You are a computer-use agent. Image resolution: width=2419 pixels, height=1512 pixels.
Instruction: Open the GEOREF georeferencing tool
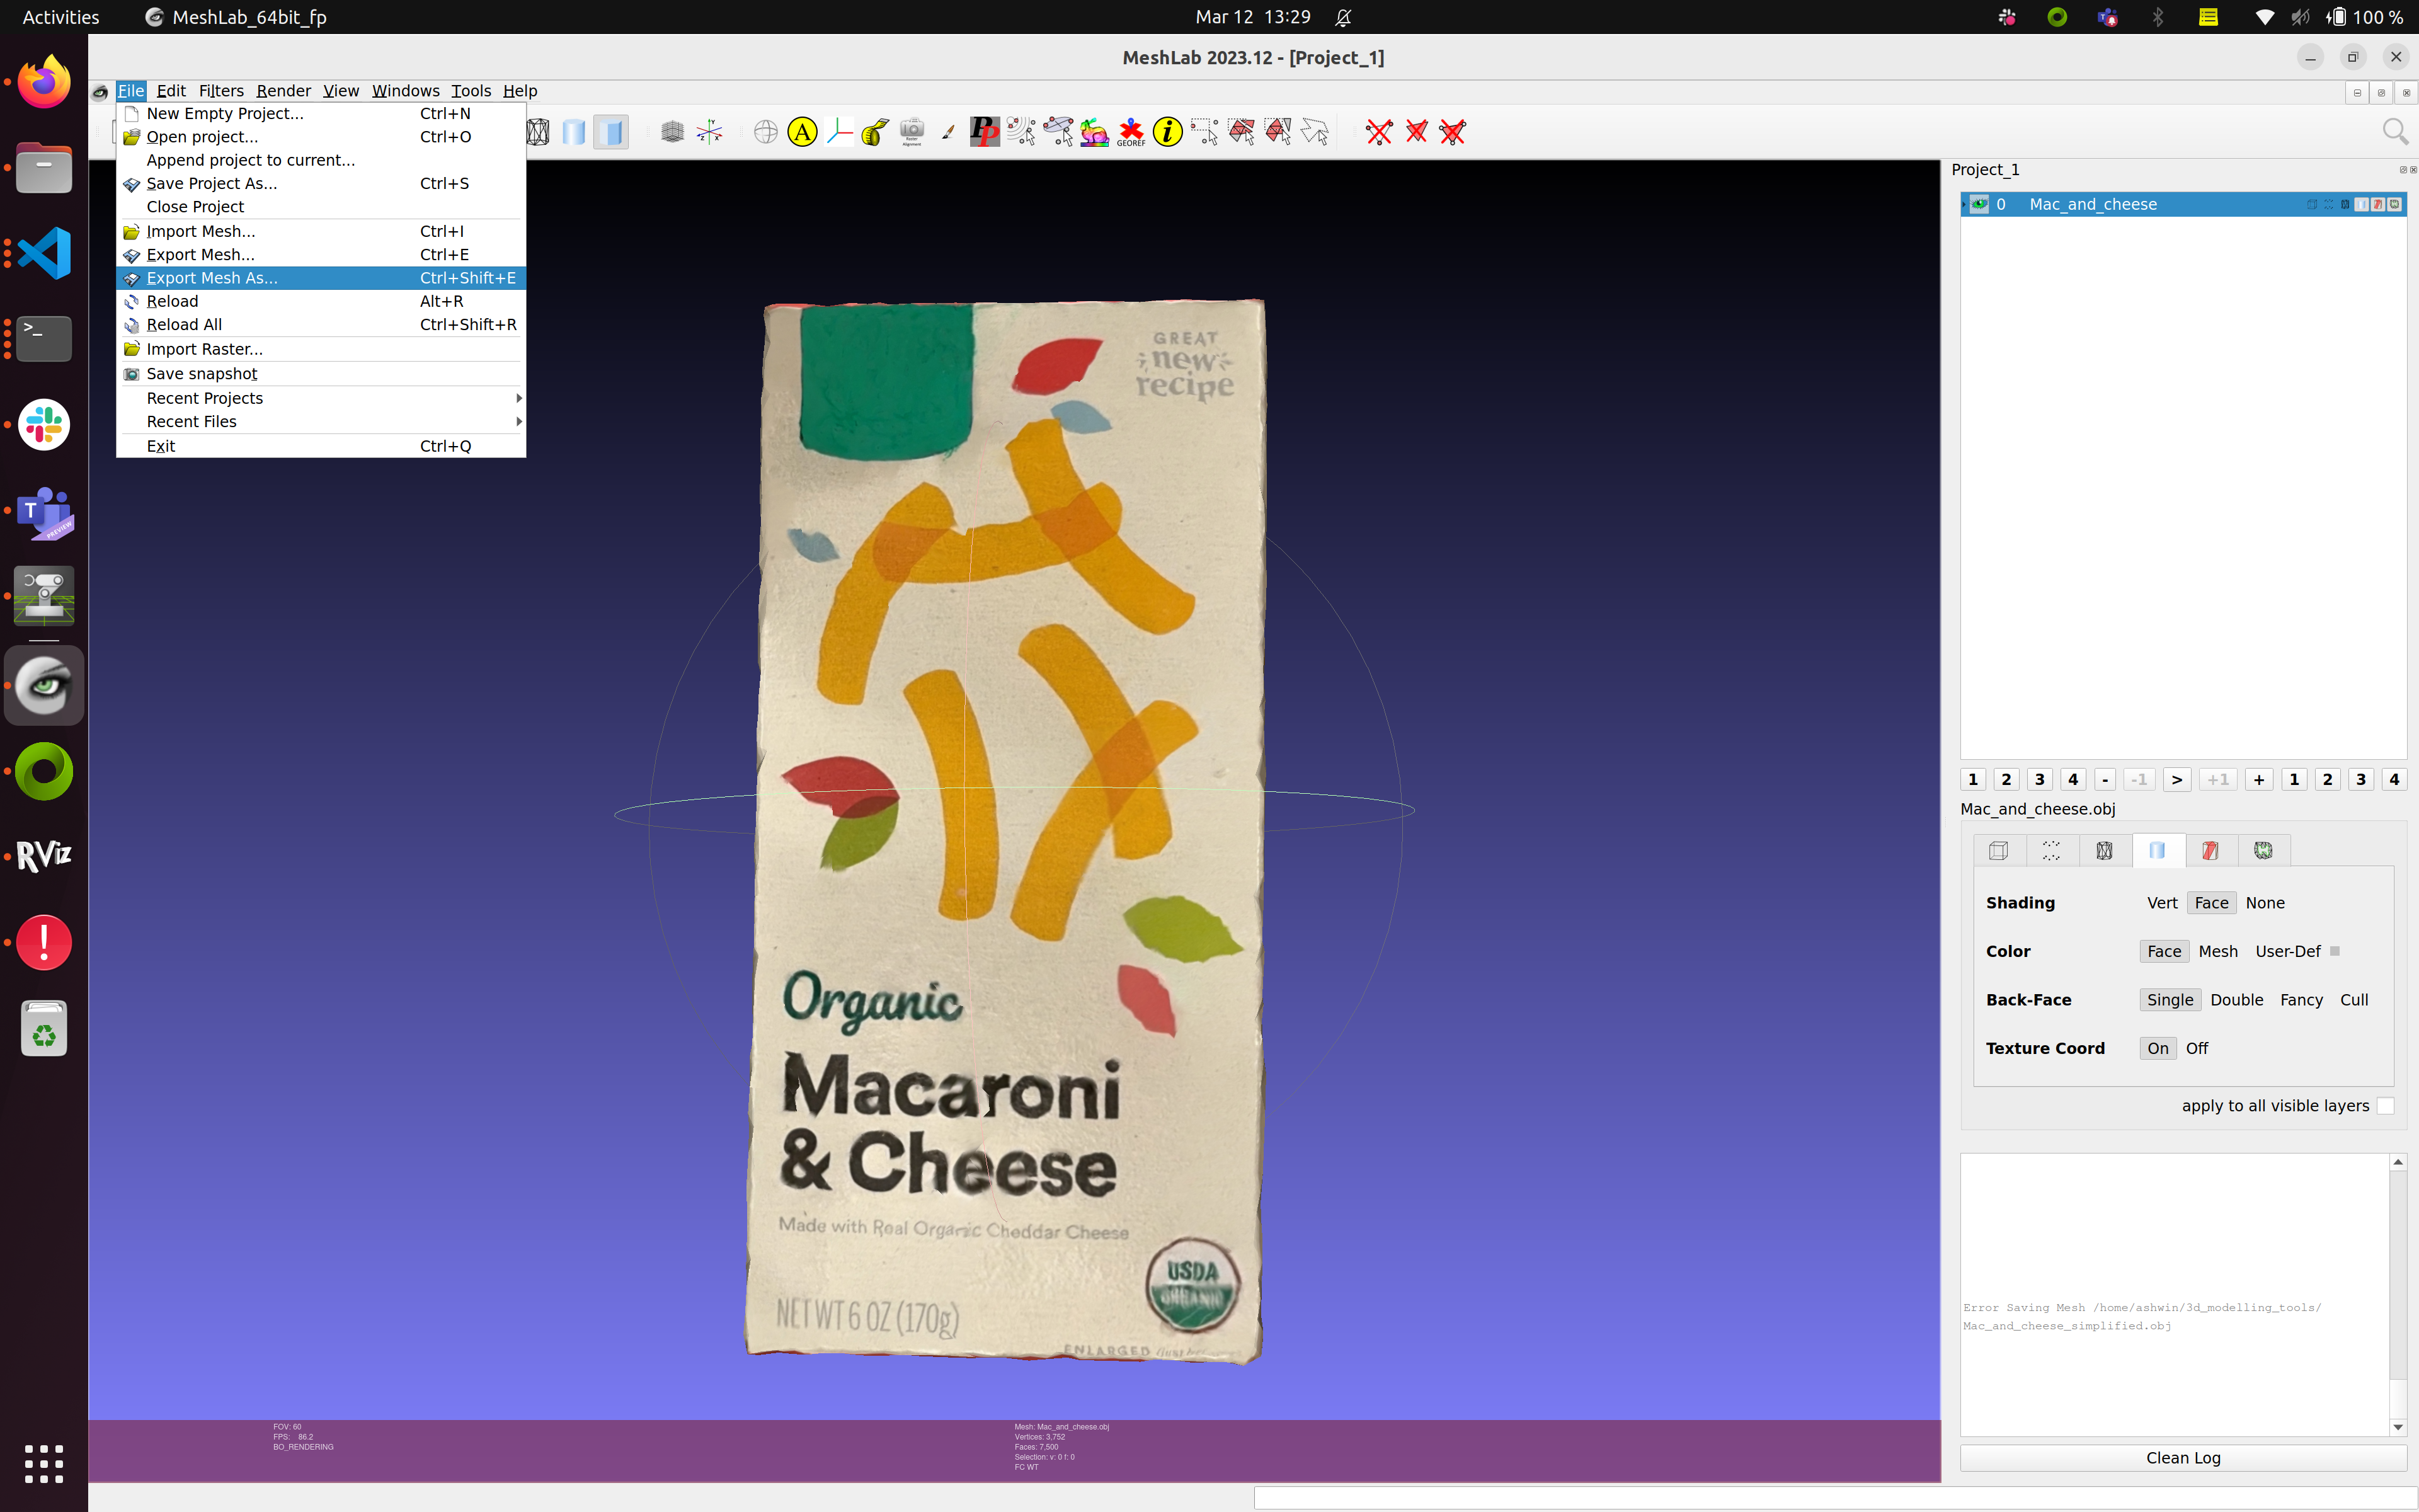1131,131
